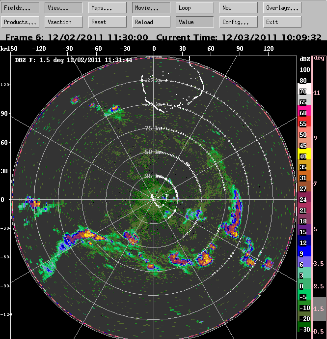
Task: Click the "Current Time: 12/03/2011 10:09:32" text
Action: click(x=239, y=37)
